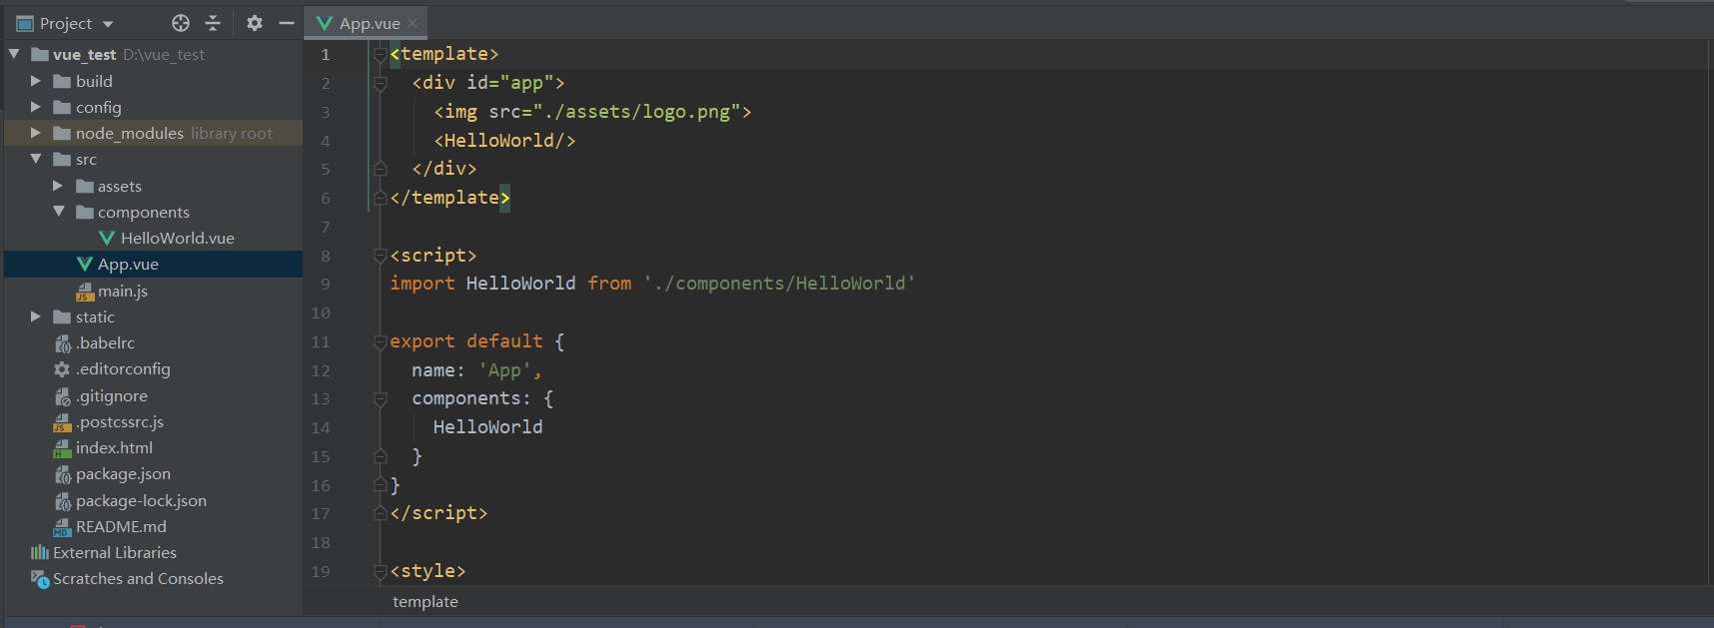Image resolution: width=1714 pixels, height=628 pixels.
Task: Click the node_modules folder icon
Action: 62,133
